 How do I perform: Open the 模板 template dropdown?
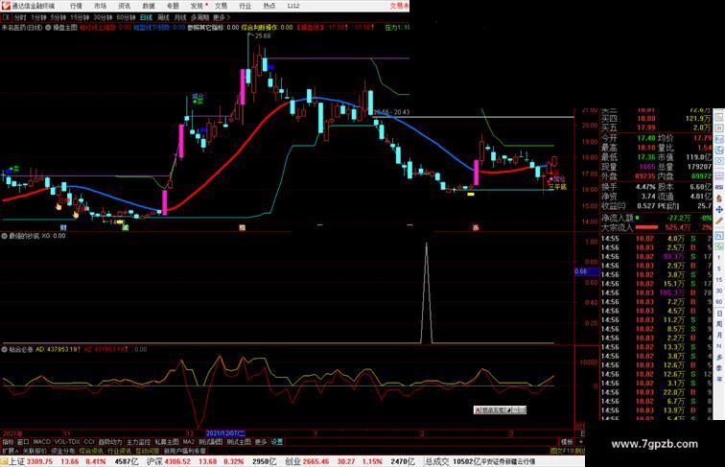tap(567, 442)
